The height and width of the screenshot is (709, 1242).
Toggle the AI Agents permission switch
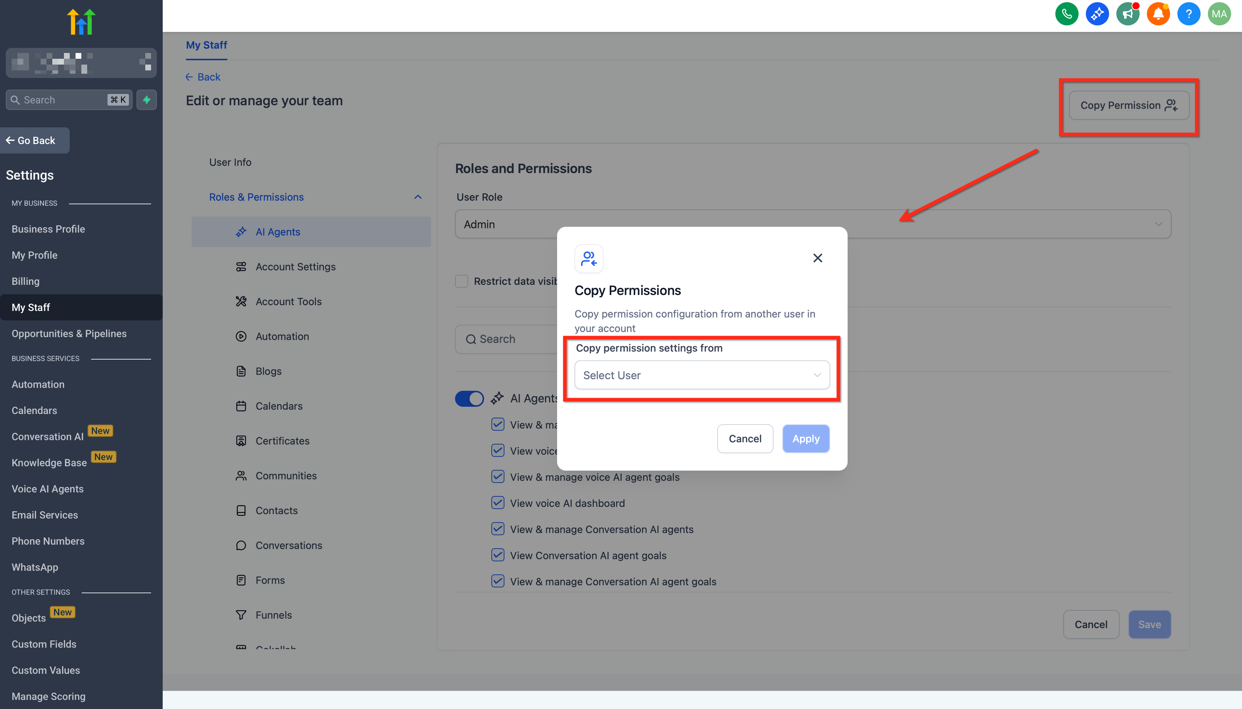coord(469,398)
